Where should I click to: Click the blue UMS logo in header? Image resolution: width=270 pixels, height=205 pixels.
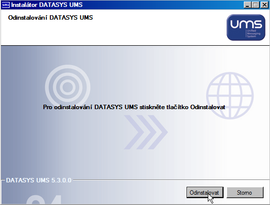(x=246, y=28)
